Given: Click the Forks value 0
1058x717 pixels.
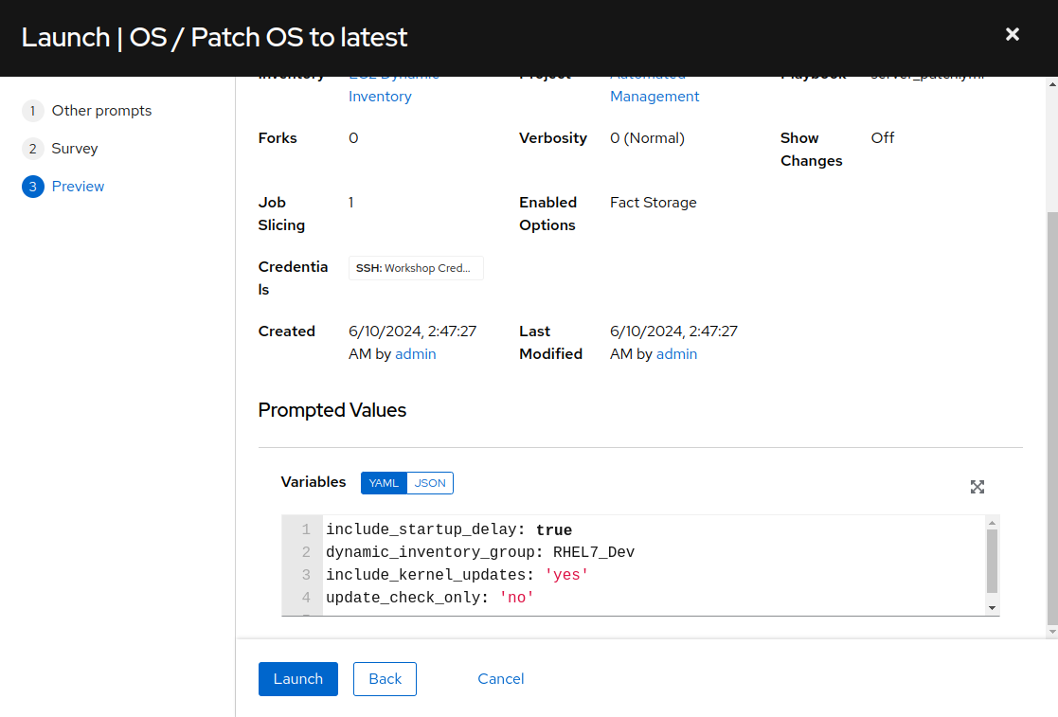Looking at the screenshot, I should [x=353, y=138].
